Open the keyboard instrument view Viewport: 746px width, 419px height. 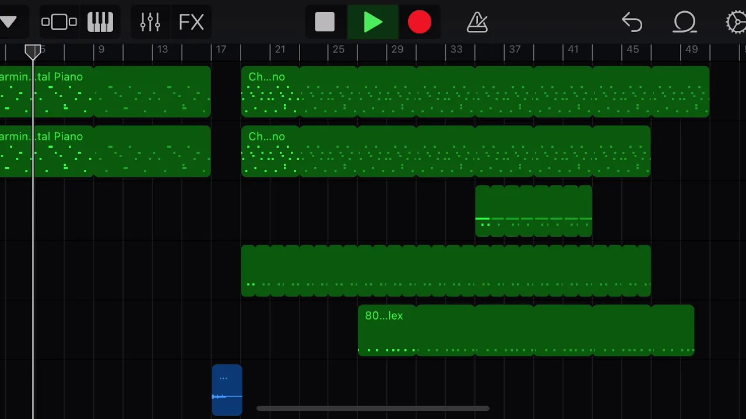point(100,23)
